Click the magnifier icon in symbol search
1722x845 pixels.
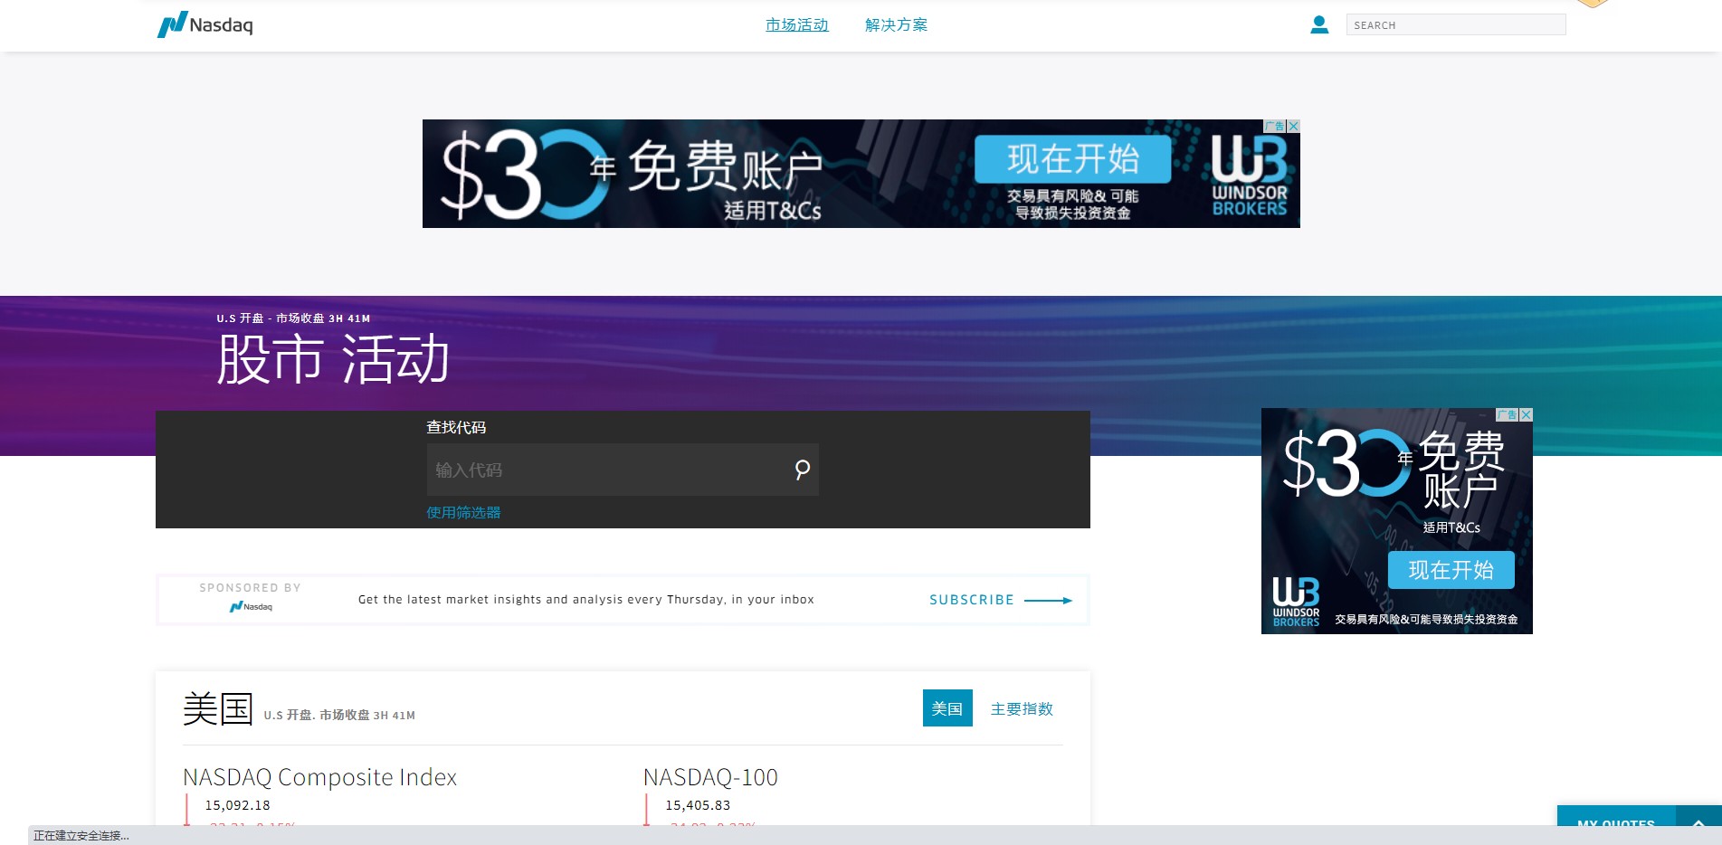802,470
